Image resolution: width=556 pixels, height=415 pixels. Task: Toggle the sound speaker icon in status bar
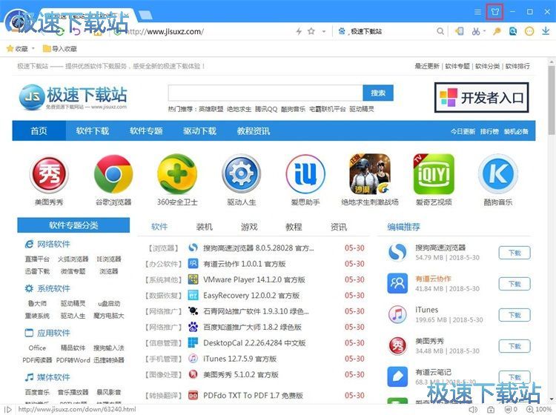click(x=473, y=409)
